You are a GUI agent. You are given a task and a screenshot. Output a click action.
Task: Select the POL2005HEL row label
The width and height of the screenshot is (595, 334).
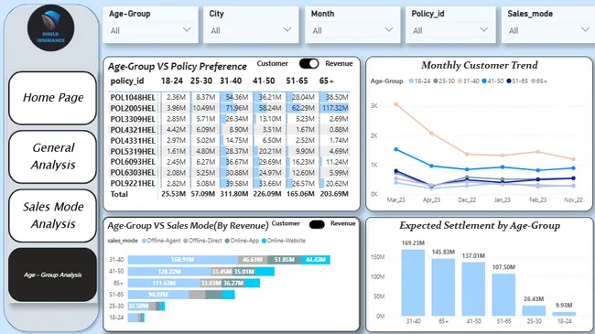133,108
